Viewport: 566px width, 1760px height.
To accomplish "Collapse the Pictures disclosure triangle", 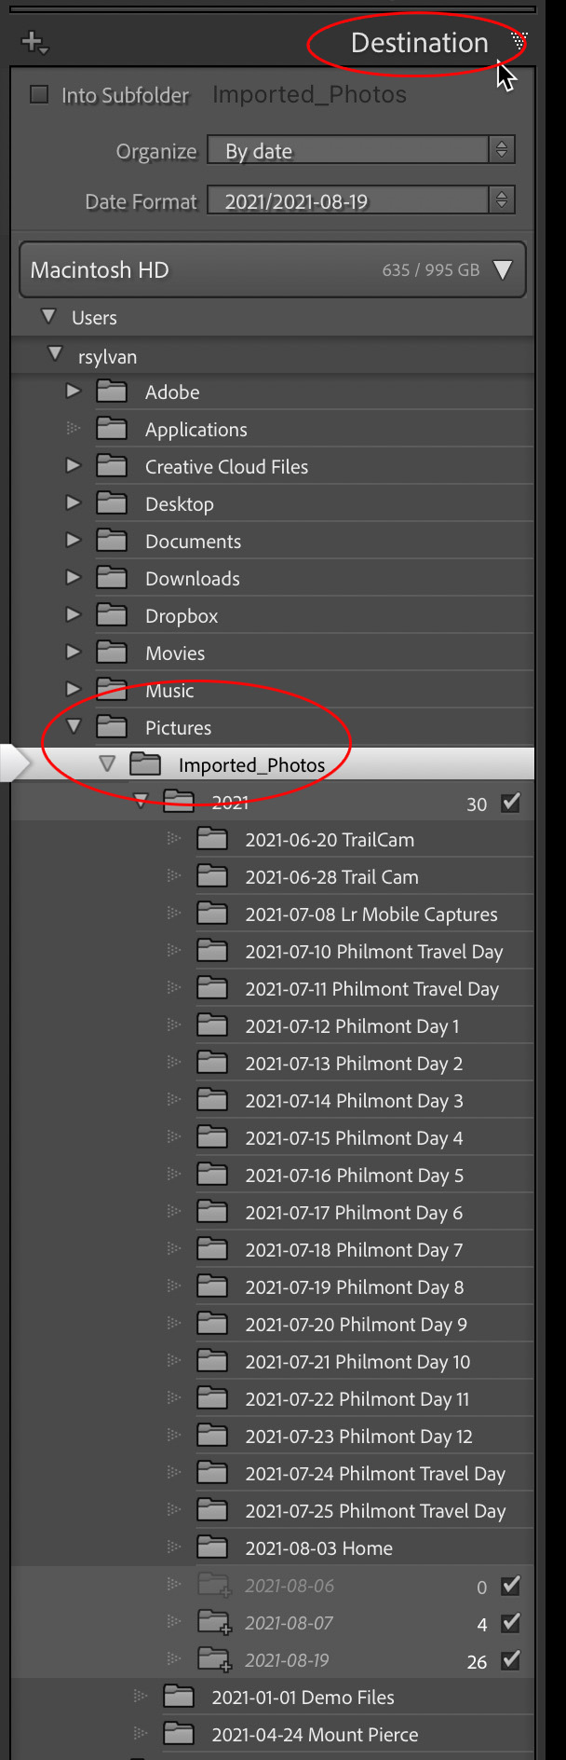I will pyautogui.click(x=73, y=727).
